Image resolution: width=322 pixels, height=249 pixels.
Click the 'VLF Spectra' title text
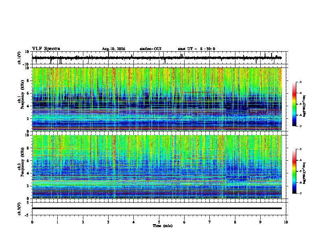pyautogui.click(x=46, y=49)
